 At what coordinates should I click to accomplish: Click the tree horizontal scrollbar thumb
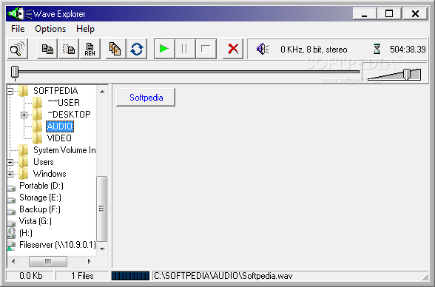coord(48,261)
